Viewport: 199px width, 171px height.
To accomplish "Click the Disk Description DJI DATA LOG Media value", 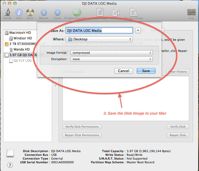I will 66,151.
